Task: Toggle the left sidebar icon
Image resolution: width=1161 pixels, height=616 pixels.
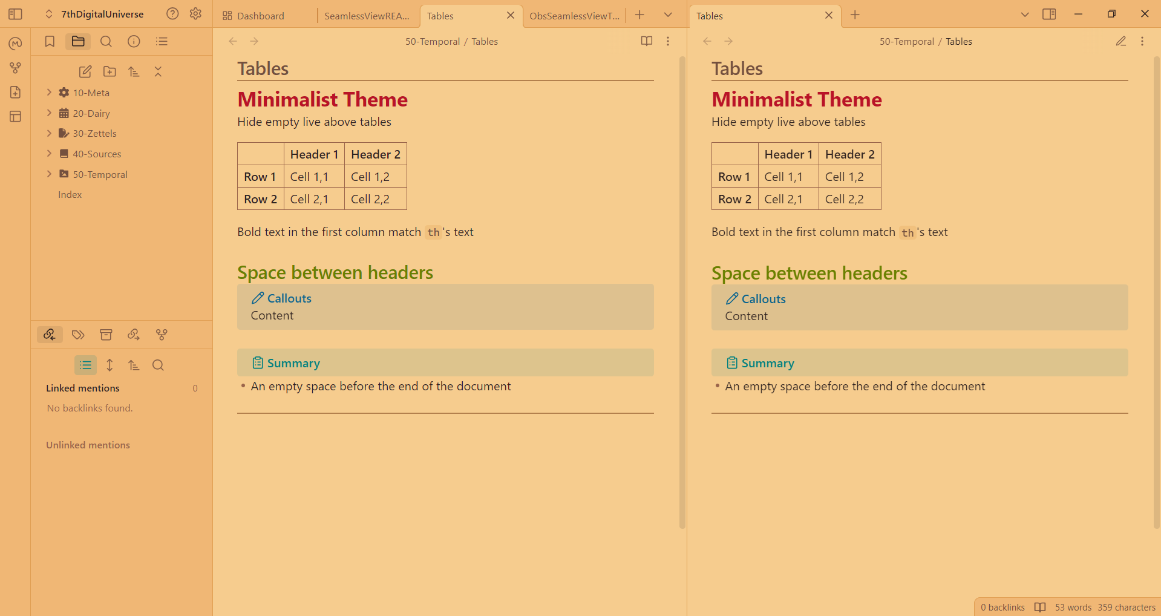Action: 15,14
